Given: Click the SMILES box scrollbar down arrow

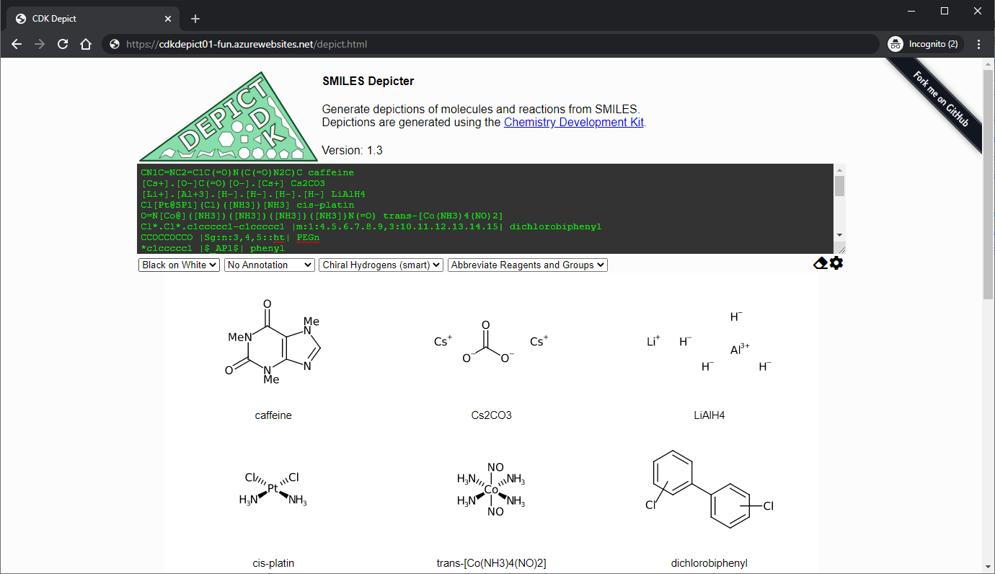Looking at the screenshot, I should tap(839, 235).
